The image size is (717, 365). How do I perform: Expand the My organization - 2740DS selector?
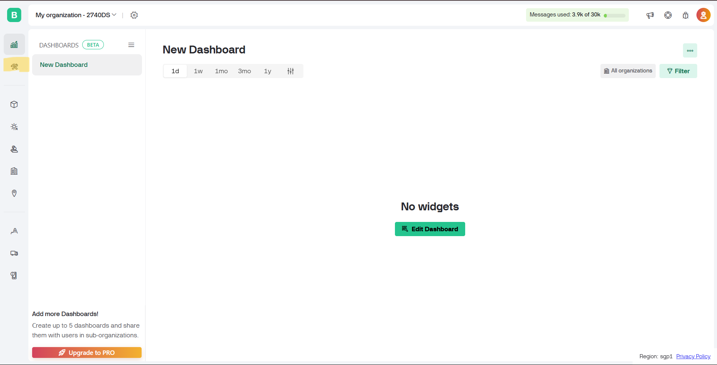click(x=75, y=15)
